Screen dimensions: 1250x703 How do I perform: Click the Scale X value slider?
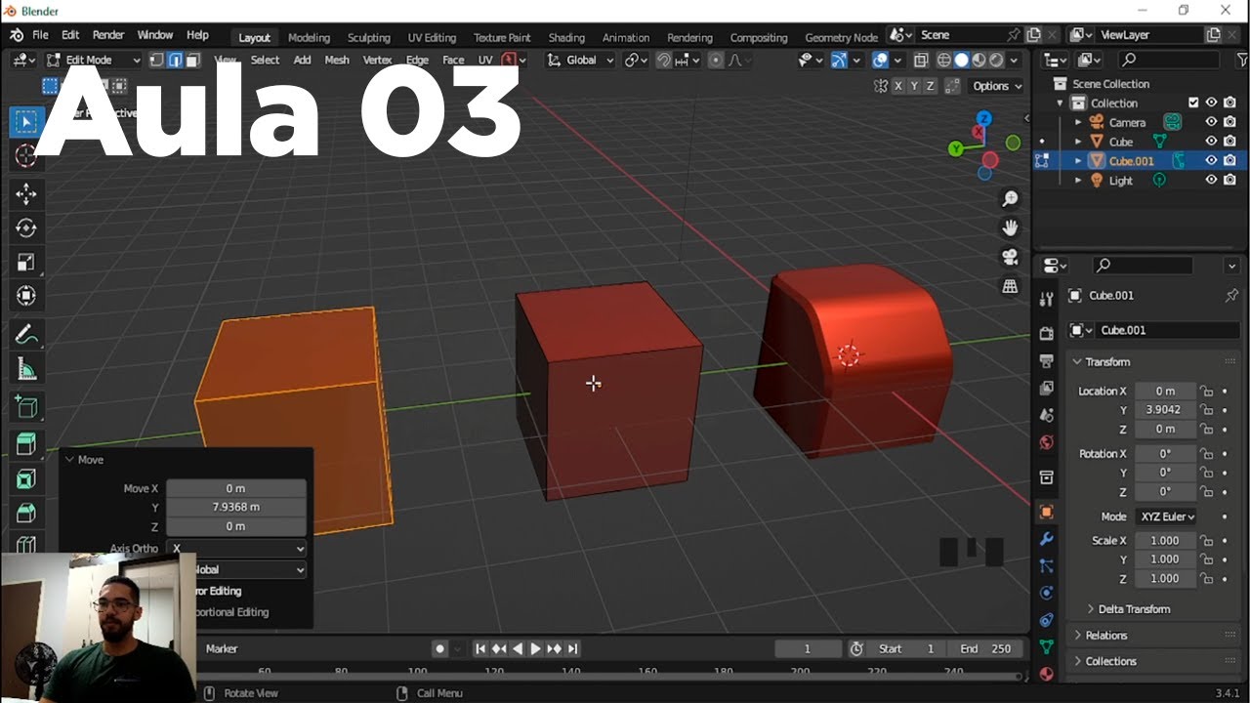(1166, 540)
